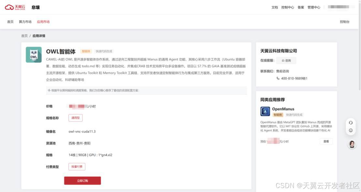Open 文档 in the top bar

click(x=275, y=7)
